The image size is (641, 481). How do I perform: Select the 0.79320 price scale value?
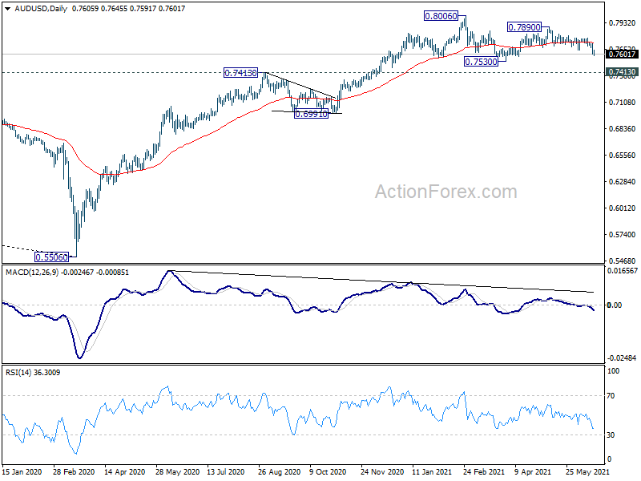point(622,23)
